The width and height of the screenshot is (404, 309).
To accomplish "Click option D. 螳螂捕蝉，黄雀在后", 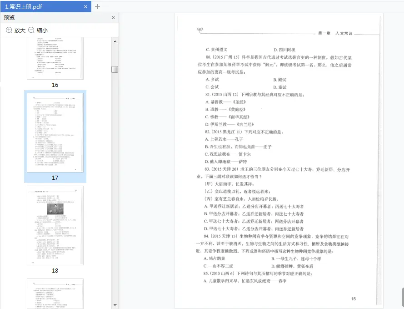I will click(292, 266).
